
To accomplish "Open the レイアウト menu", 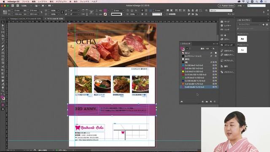I will [x=42, y=1].
